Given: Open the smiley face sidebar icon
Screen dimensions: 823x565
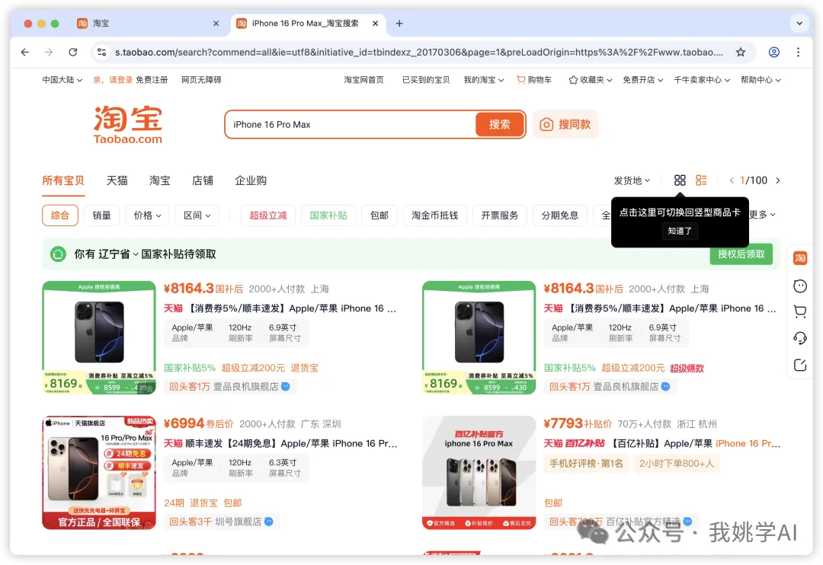Looking at the screenshot, I should [800, 286].
